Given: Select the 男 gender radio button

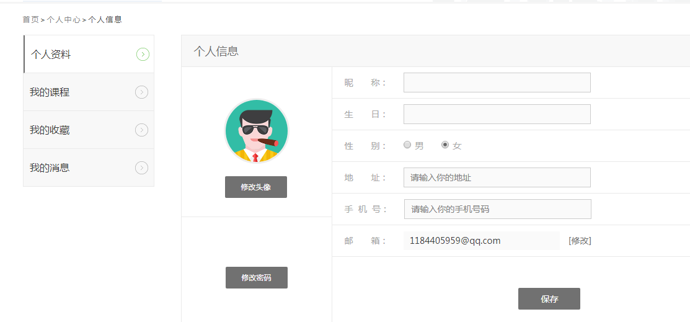Looking at the screenshot, I should [x=407, y=145].
